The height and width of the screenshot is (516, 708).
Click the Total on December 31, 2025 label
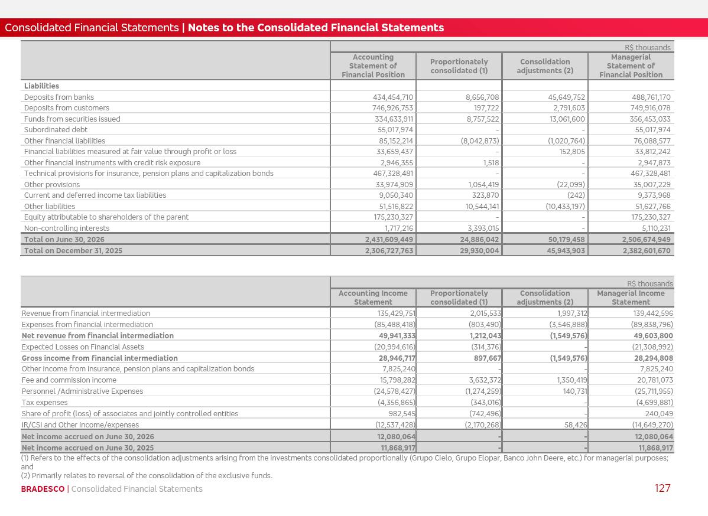tap(73, 250)
